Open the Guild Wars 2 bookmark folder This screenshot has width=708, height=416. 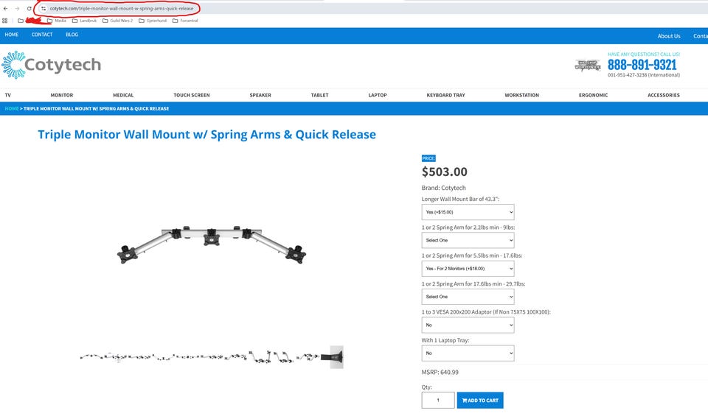pos(118,21)
